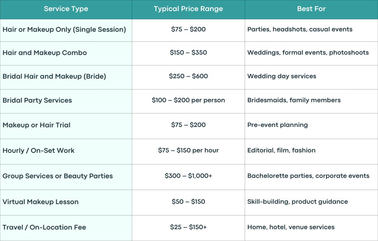The width and height of the screenshot is (378, 241).
Task: Select the $250 – $600 price cell
Action: [x=188, y=77]
